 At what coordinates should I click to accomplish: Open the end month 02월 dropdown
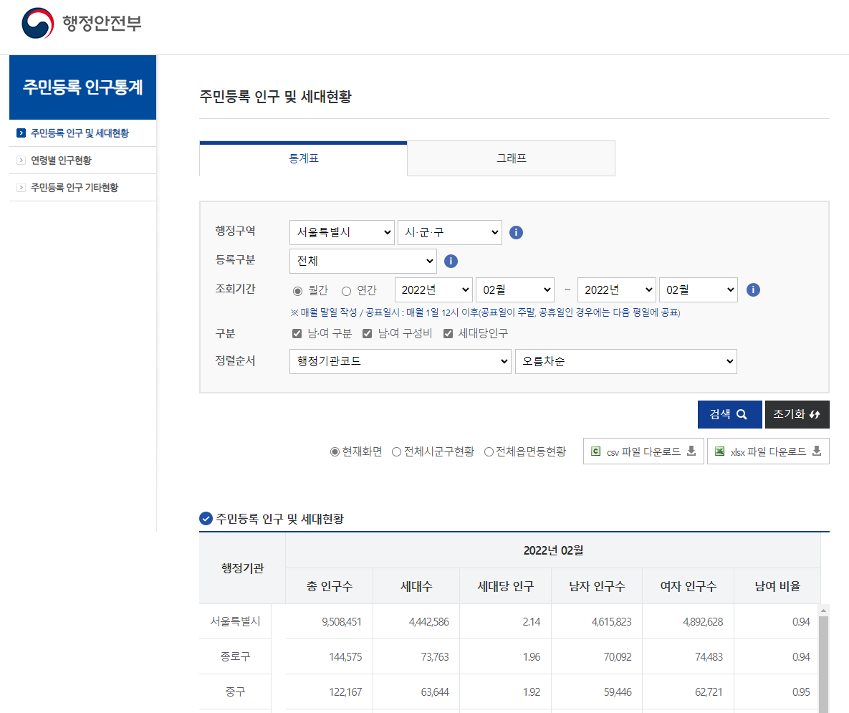click(699, 289)
